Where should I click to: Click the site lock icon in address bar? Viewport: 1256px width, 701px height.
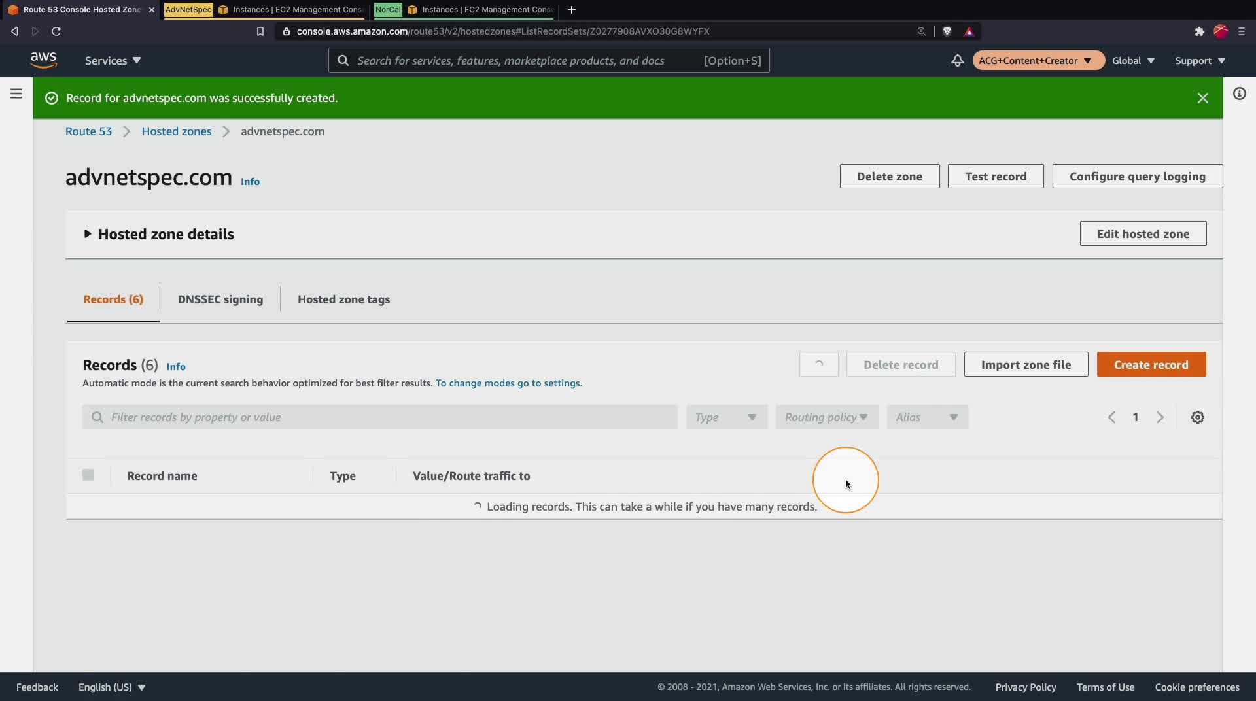click(x=286, y=31)
